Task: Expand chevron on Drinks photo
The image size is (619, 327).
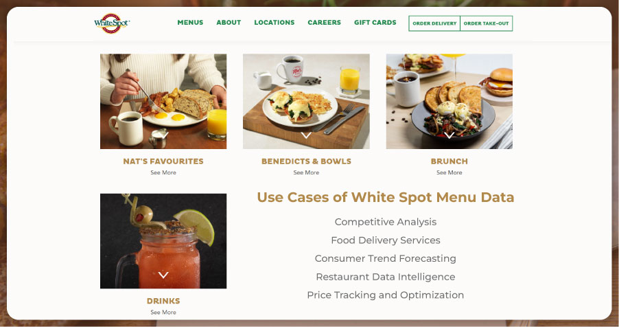Action: [x=163, y=275]
